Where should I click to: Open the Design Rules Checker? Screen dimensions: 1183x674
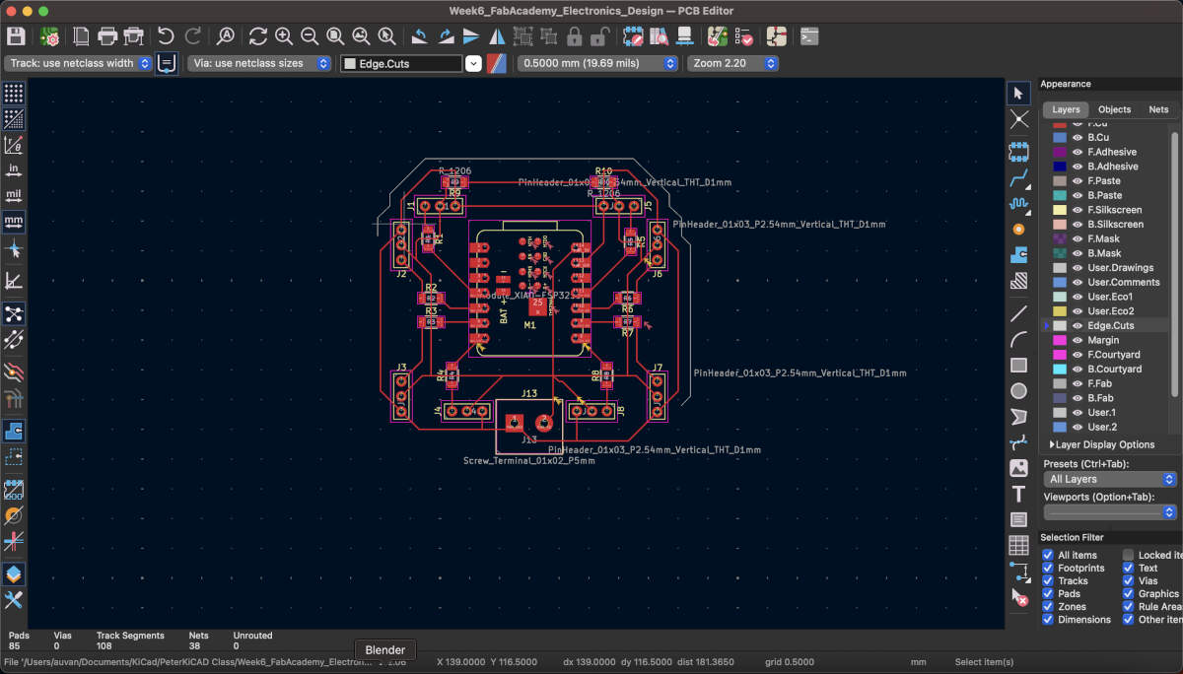click(744, 36)
